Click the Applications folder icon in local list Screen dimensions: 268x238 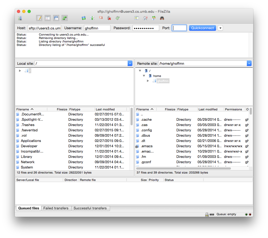pyautogui.click(x=17, y=141)
